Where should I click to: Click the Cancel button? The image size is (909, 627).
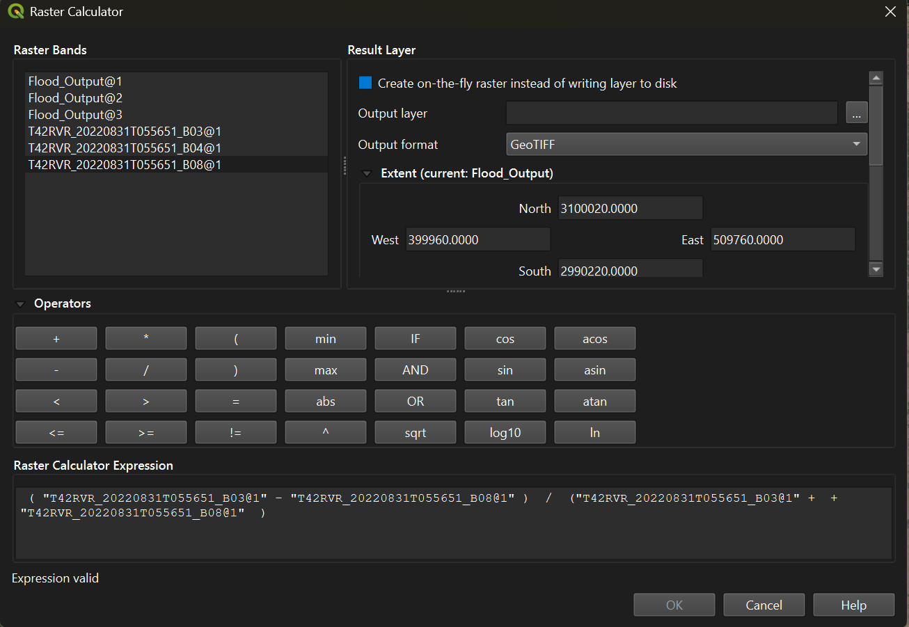point(764,605)
